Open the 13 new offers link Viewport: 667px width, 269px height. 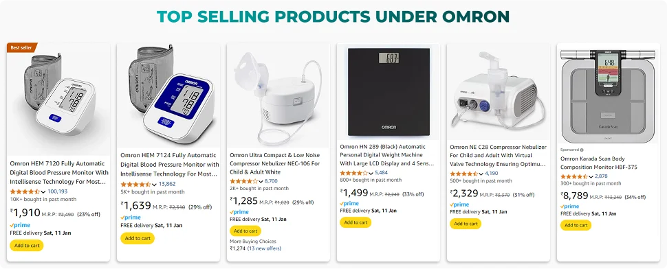click(x=264, y=248)
